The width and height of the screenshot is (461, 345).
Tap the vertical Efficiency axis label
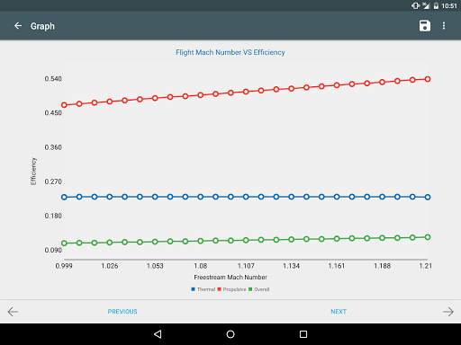[33, 172]
